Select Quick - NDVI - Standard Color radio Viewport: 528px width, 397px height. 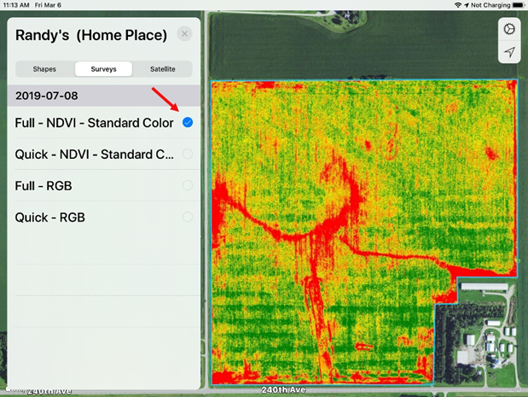(188, 154)
